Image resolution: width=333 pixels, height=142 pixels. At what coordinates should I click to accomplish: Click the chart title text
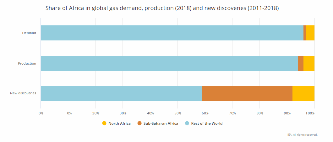click(x=162, y=8)
